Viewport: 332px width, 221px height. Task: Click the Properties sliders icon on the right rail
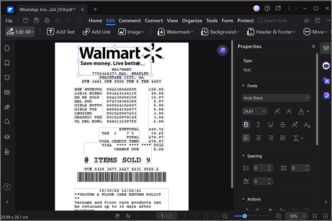pos(326,48)
